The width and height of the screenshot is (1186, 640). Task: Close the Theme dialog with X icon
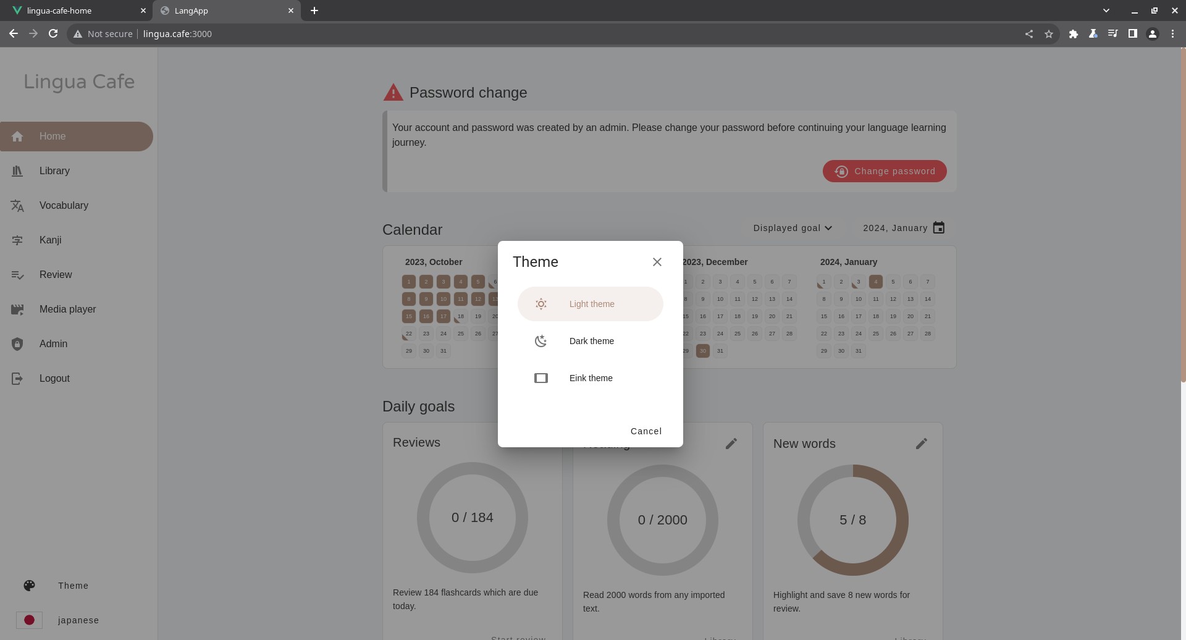tap(657, 262)
